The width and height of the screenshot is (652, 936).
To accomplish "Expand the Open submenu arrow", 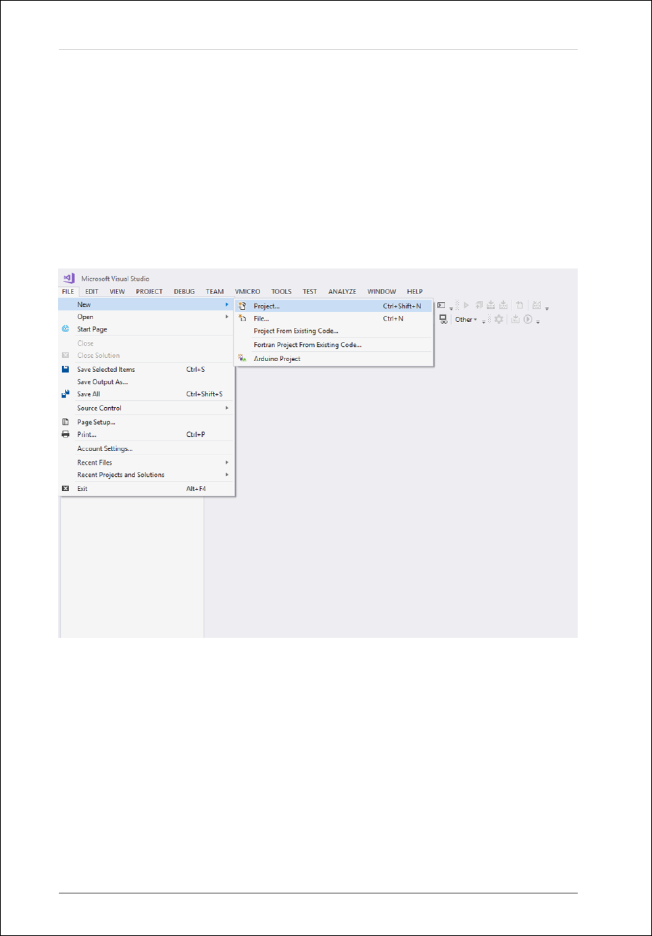I will (x=227, y=317).
